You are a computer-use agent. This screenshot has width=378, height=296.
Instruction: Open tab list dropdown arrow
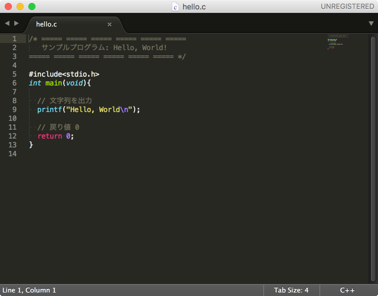click(371, 24)
